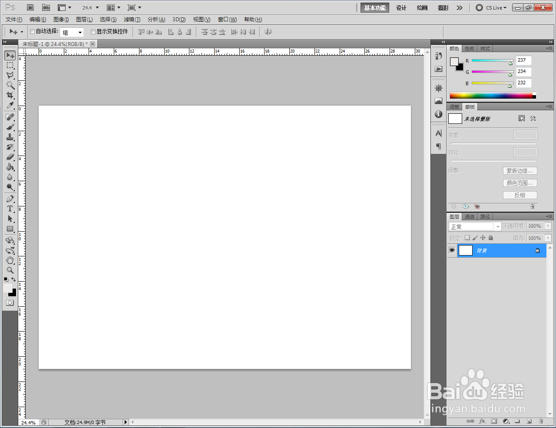This screenshot has height=428, width=556.
Task: Expand the 不透明度 opacity arrow
Action: (x=548, y=226)
